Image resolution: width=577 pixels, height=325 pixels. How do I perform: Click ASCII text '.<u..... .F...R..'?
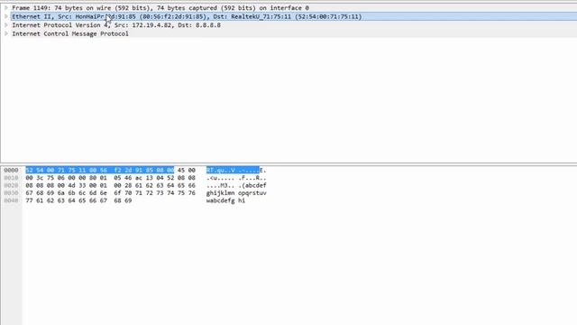[x=236, y=178]
